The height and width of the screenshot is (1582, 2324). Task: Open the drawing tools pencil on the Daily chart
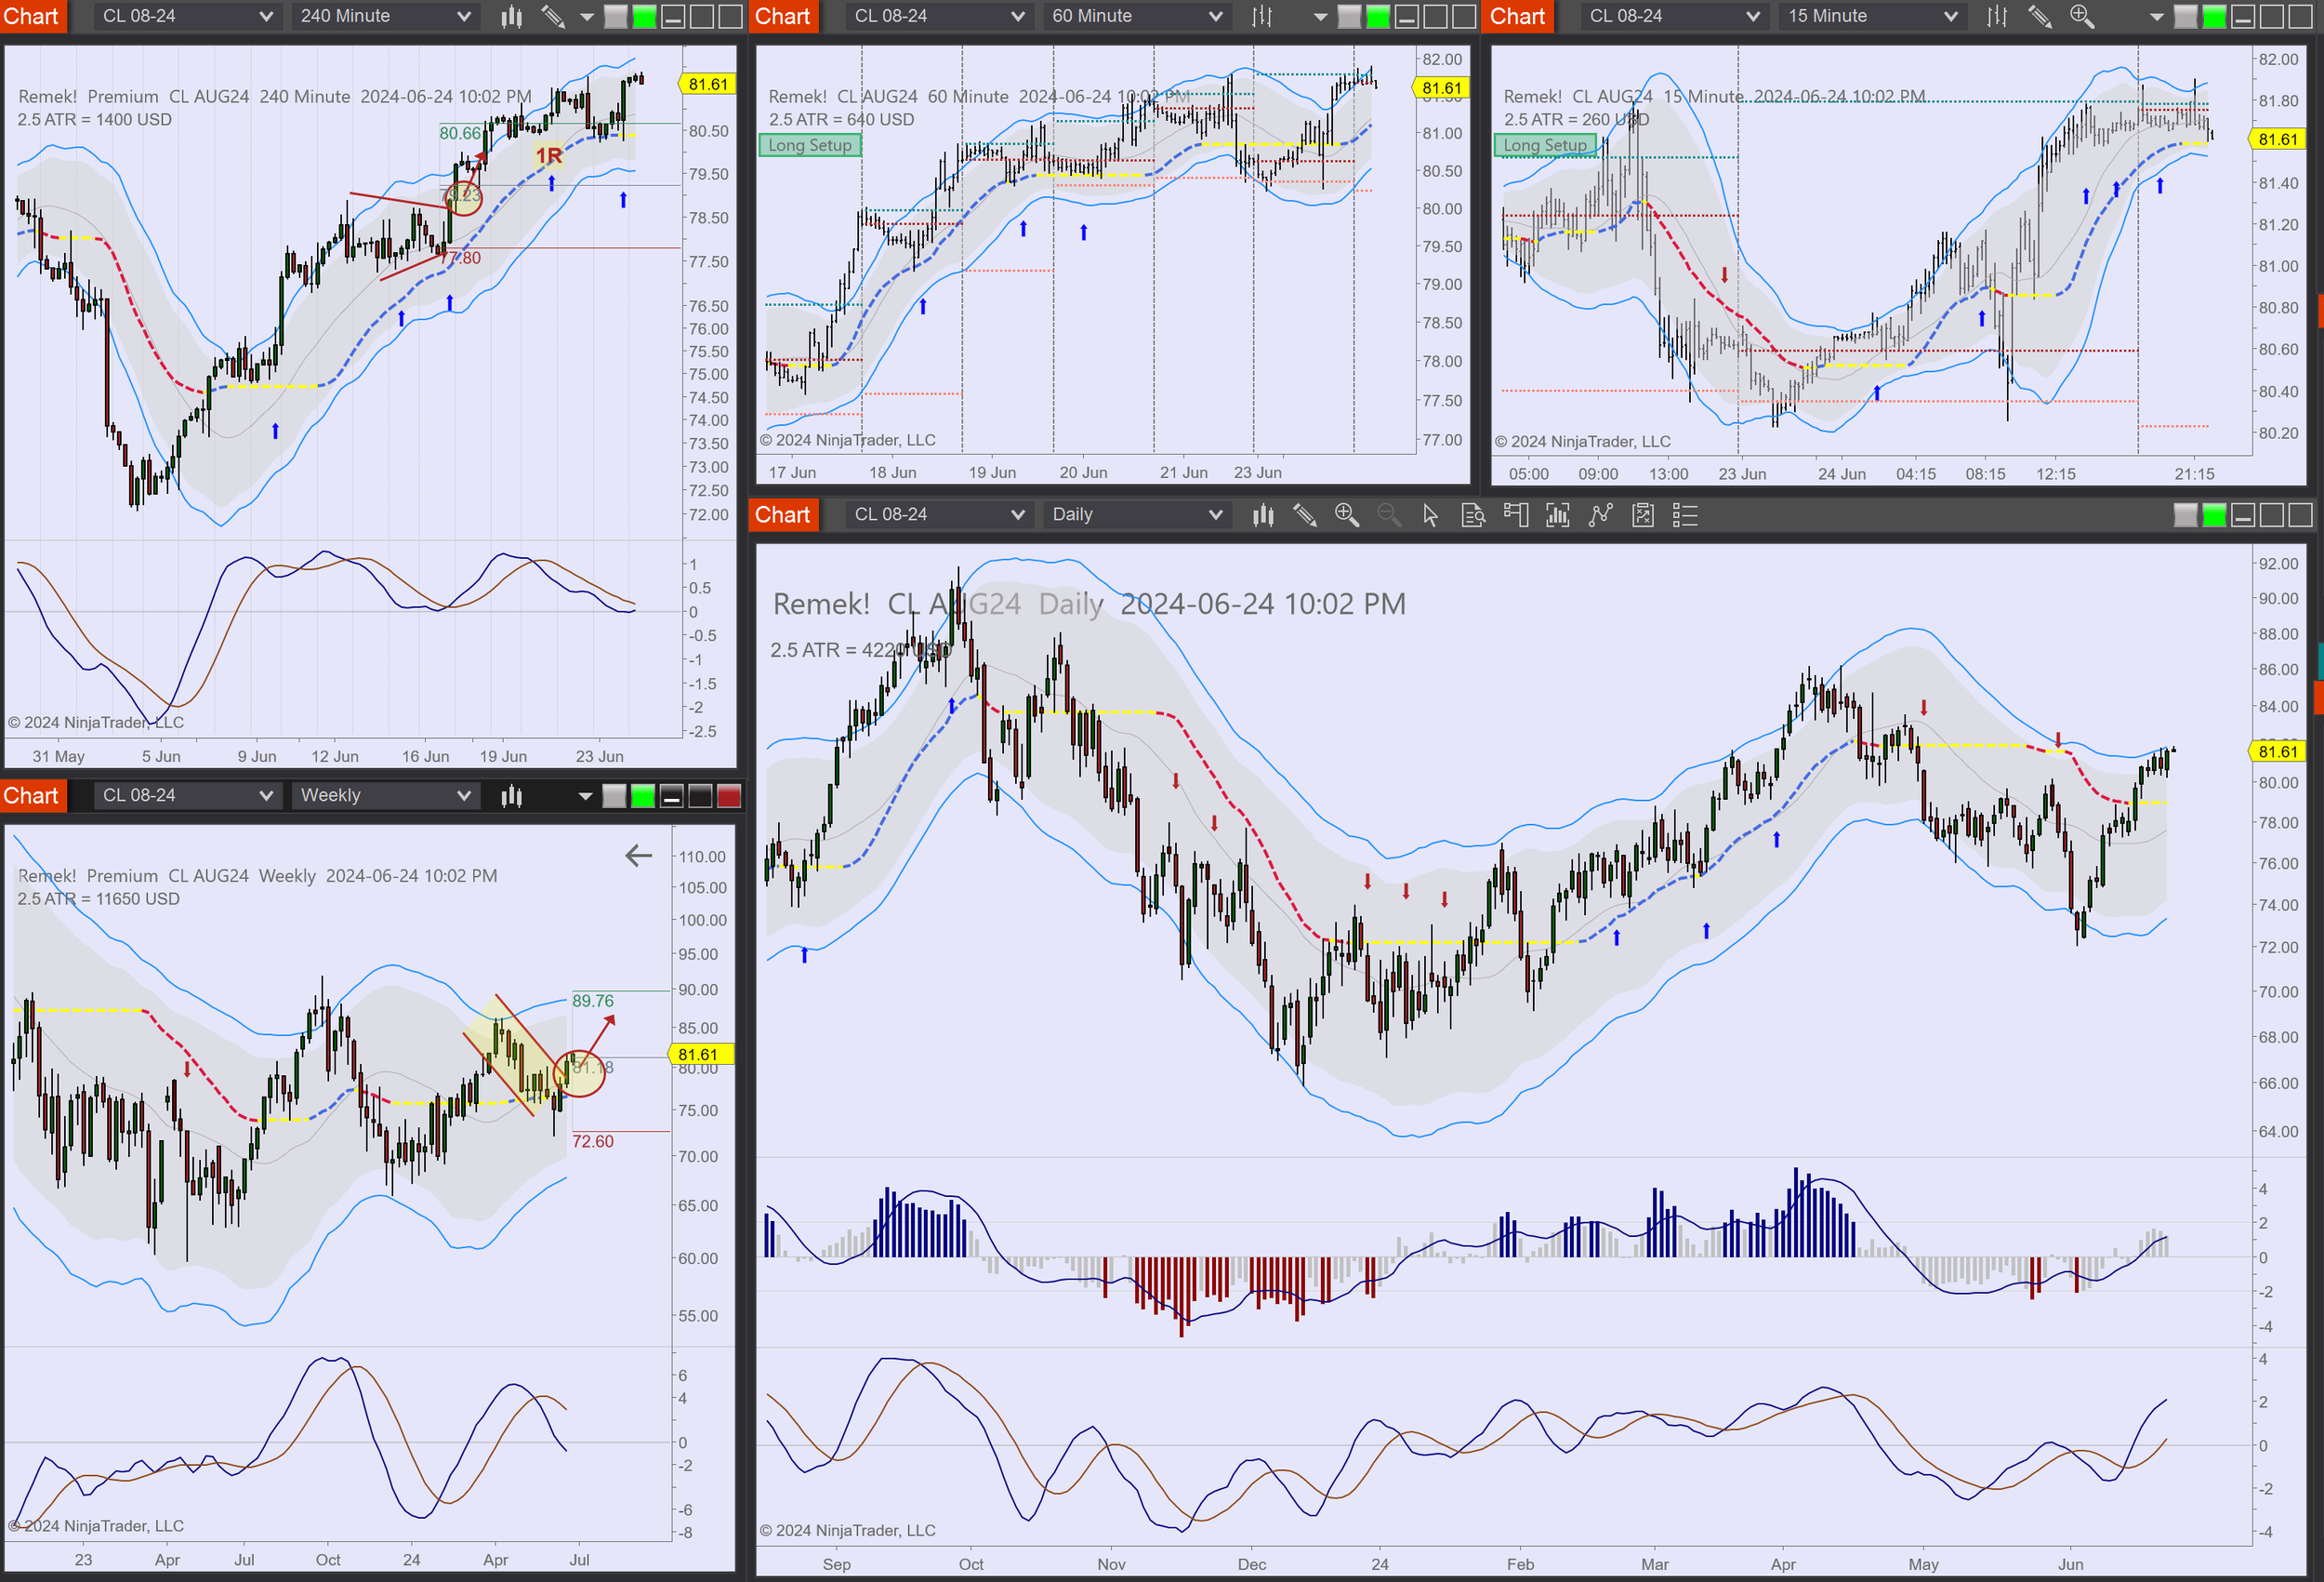(1305, 515)
